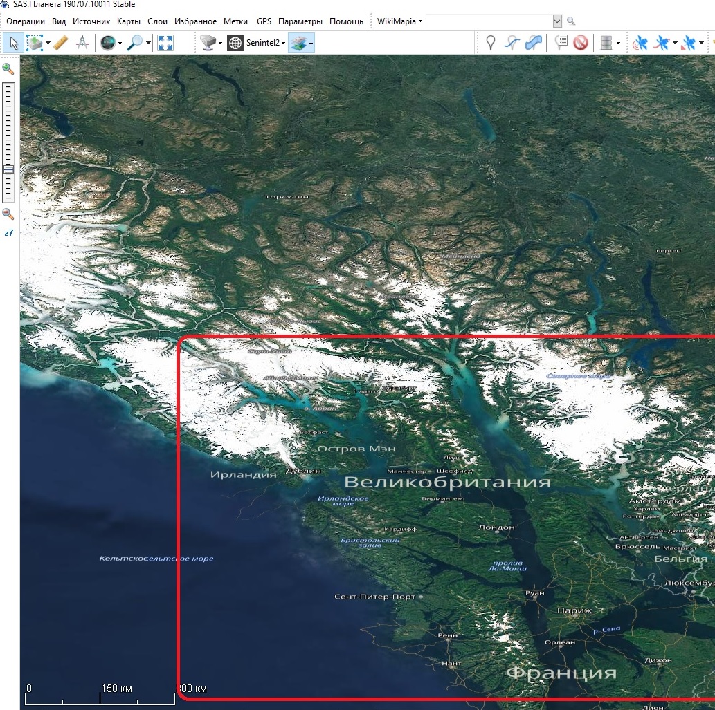The width and height of the screenshot is (715, 710).
Task: Click the zoom level slider handle
Action: 8,169
